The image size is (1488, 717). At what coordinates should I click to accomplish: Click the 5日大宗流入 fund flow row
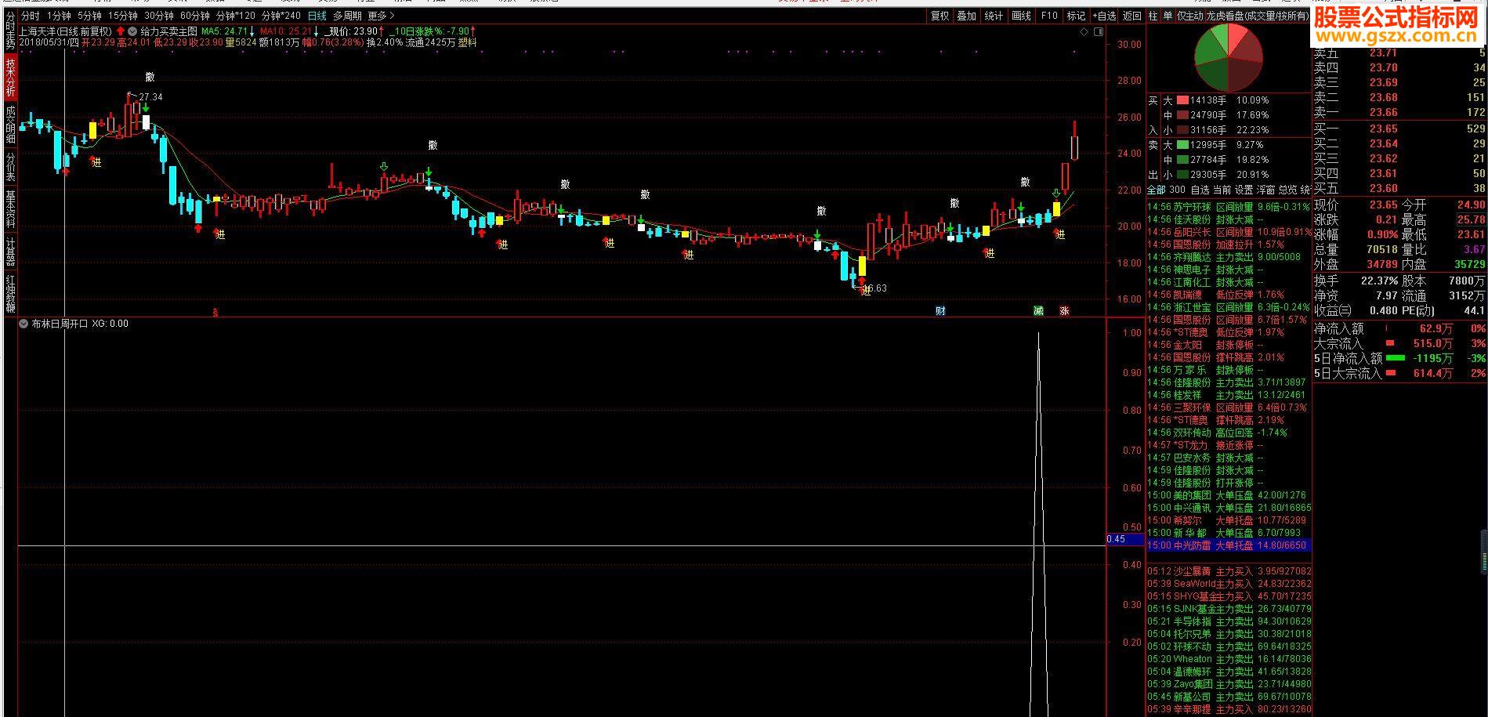1399,374
